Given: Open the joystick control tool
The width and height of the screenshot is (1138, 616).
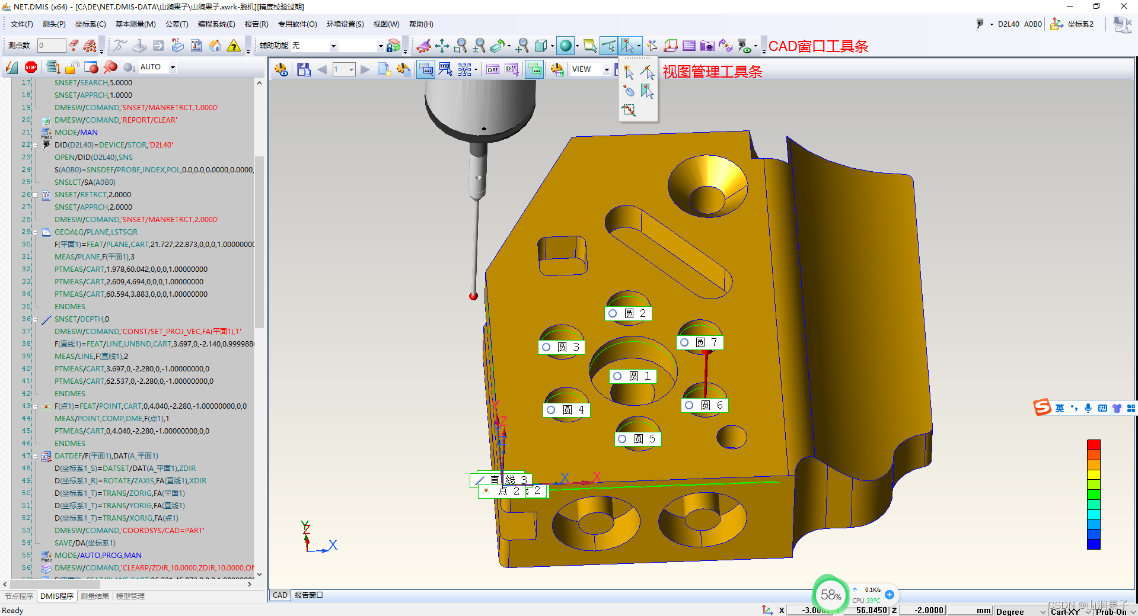Looking at the screenshot, I should point(139,46).
